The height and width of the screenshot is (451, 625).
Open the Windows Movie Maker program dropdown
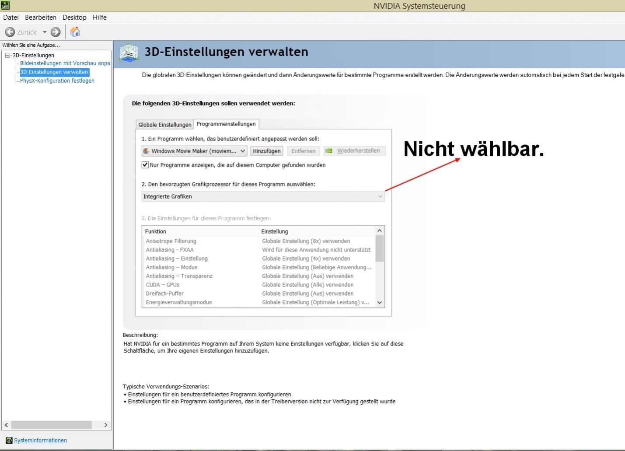[x=194, y=151]
